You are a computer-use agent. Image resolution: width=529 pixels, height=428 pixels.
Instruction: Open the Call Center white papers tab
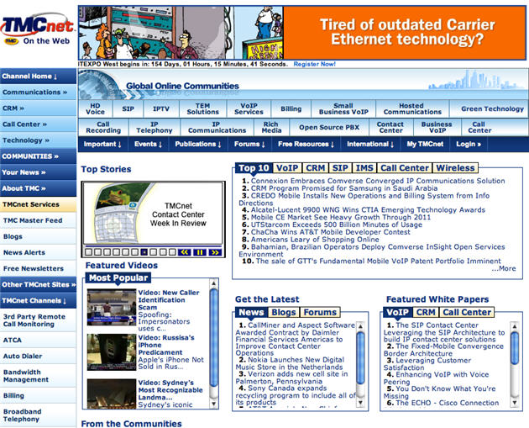pos(466,312)
